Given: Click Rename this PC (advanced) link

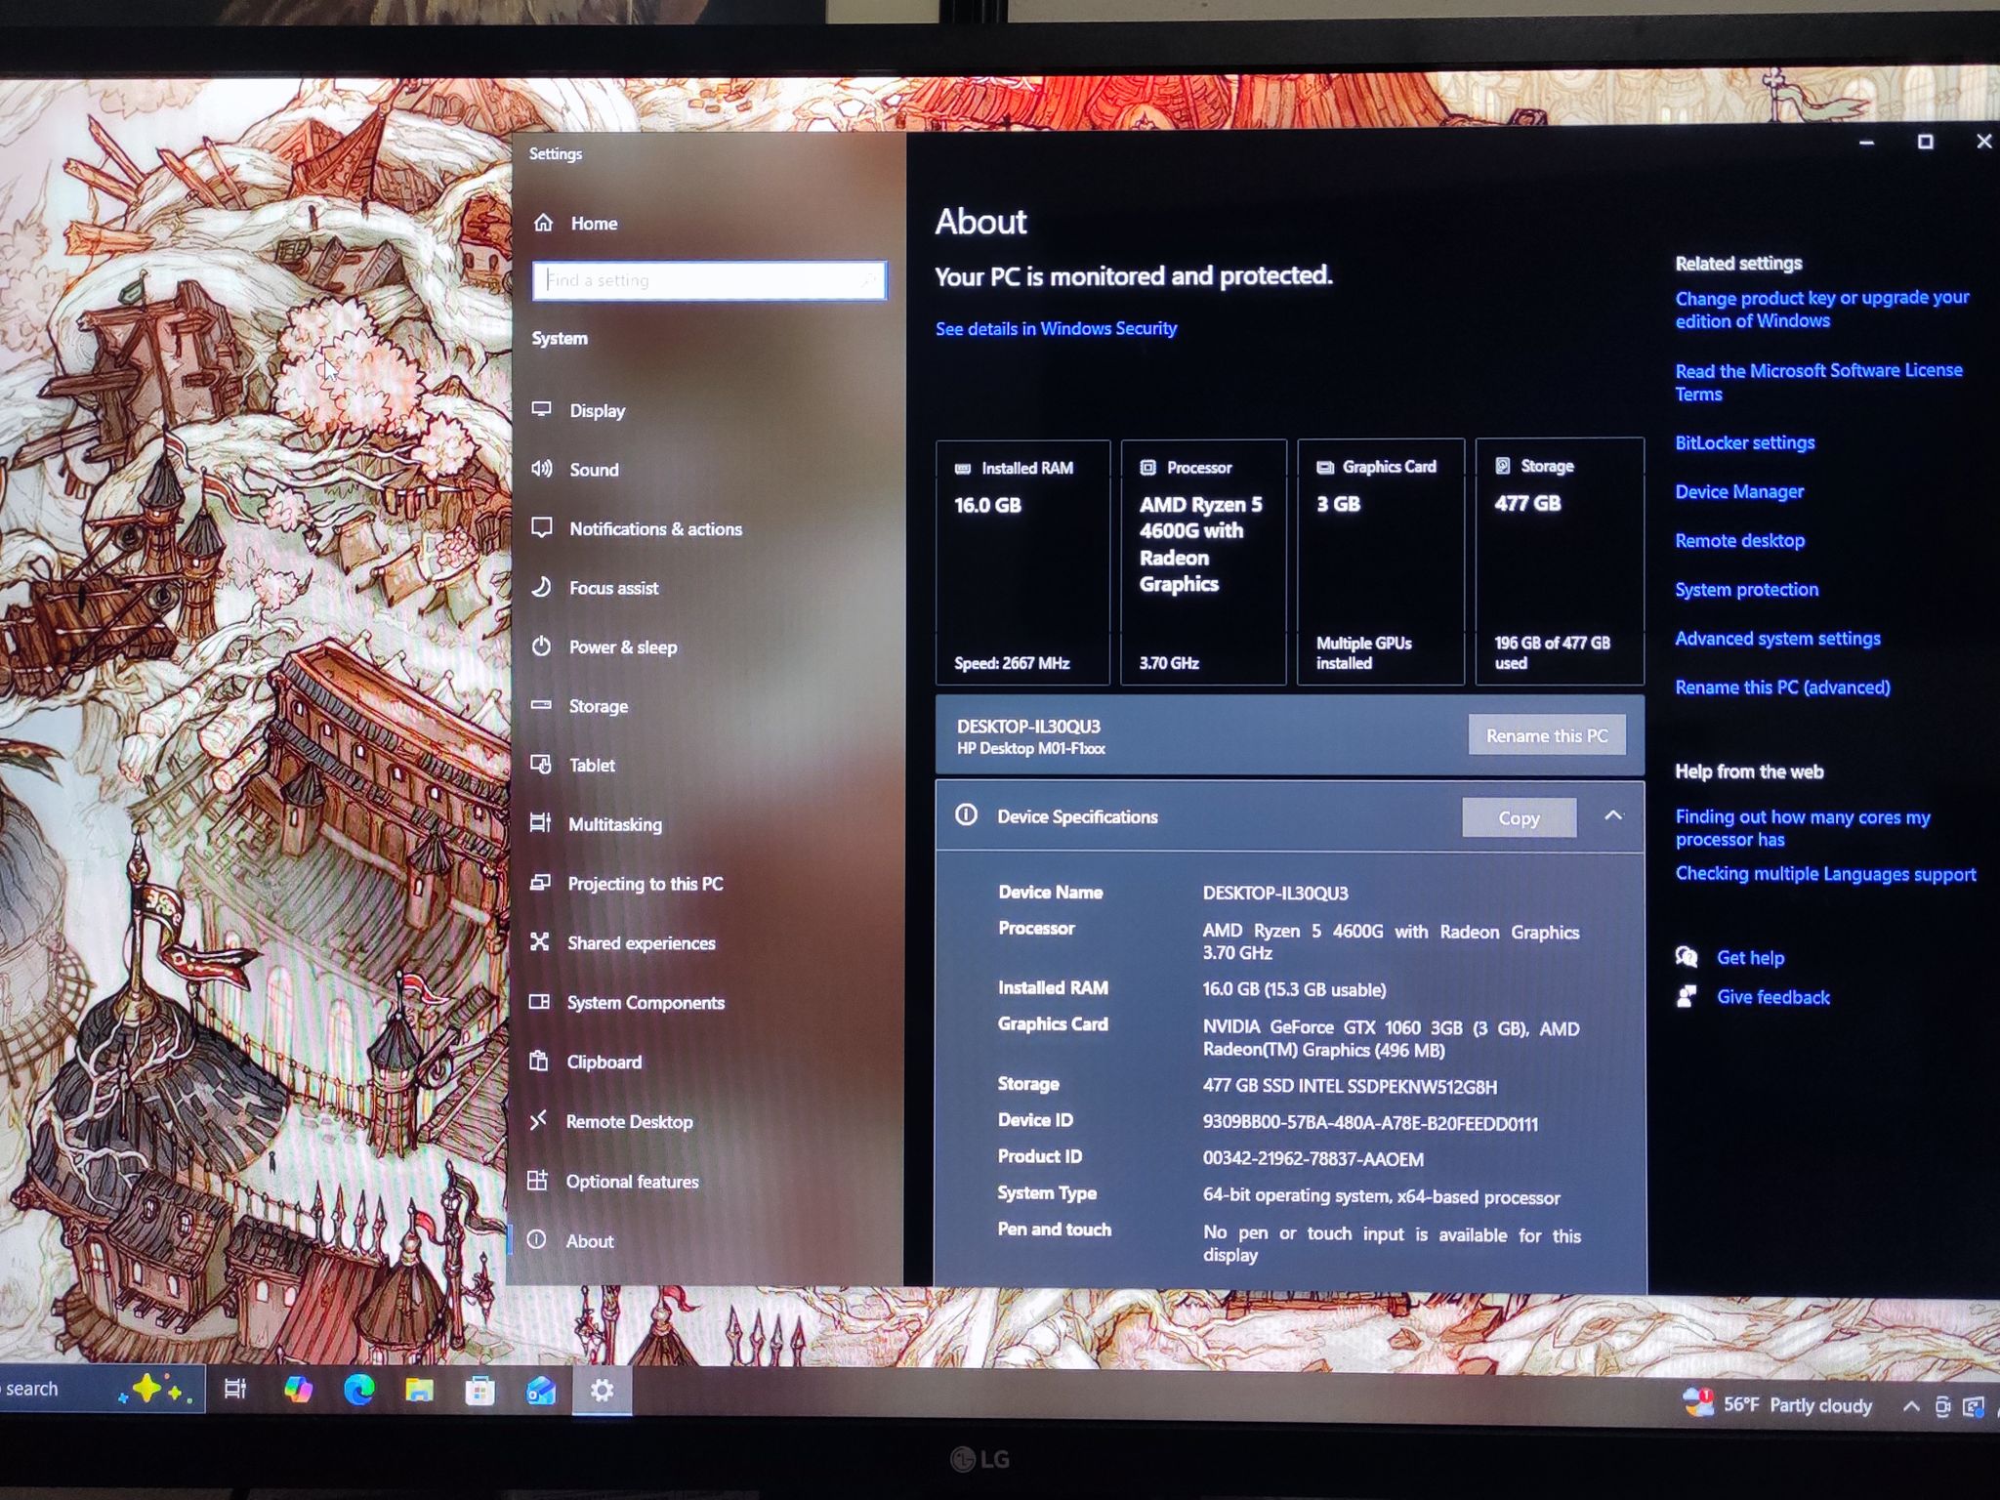Looking at the screenshot, I should (1782, 687).
